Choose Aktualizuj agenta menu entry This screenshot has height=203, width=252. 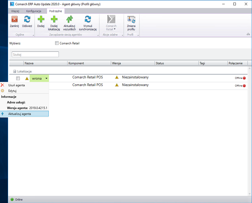pyautogui.click(x=25, y=114)
